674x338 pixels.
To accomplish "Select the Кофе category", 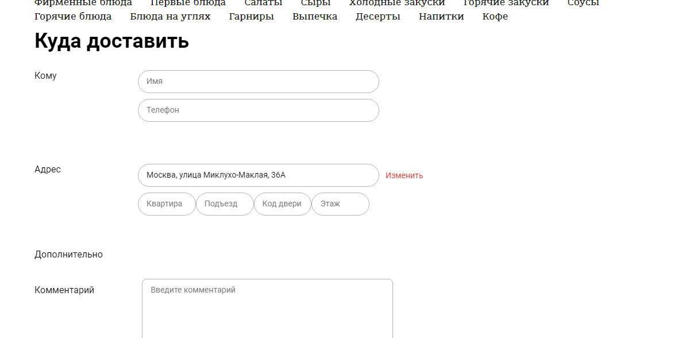I will (x=495, y=17).
